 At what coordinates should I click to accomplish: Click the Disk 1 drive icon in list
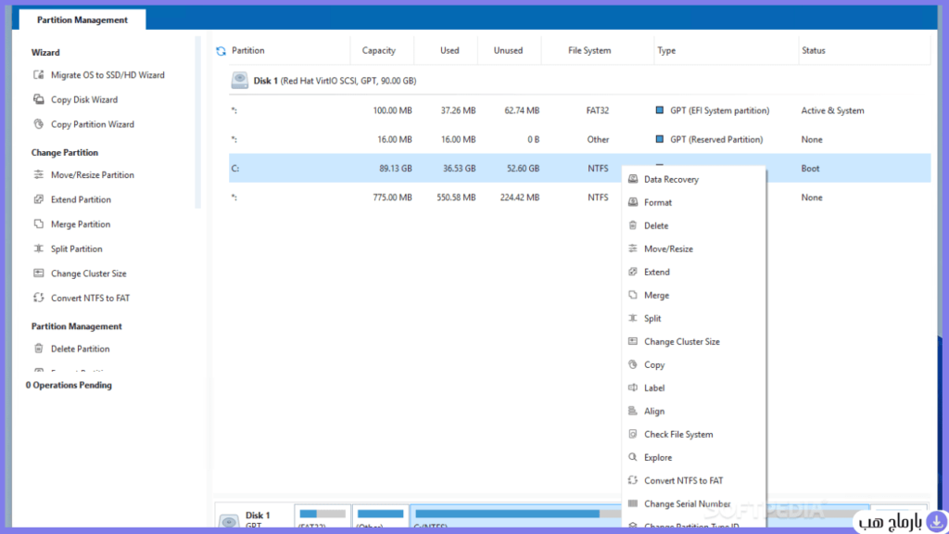tap(240, 81)
